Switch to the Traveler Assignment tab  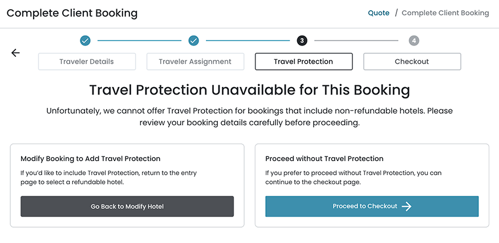(x=195, y=61)
